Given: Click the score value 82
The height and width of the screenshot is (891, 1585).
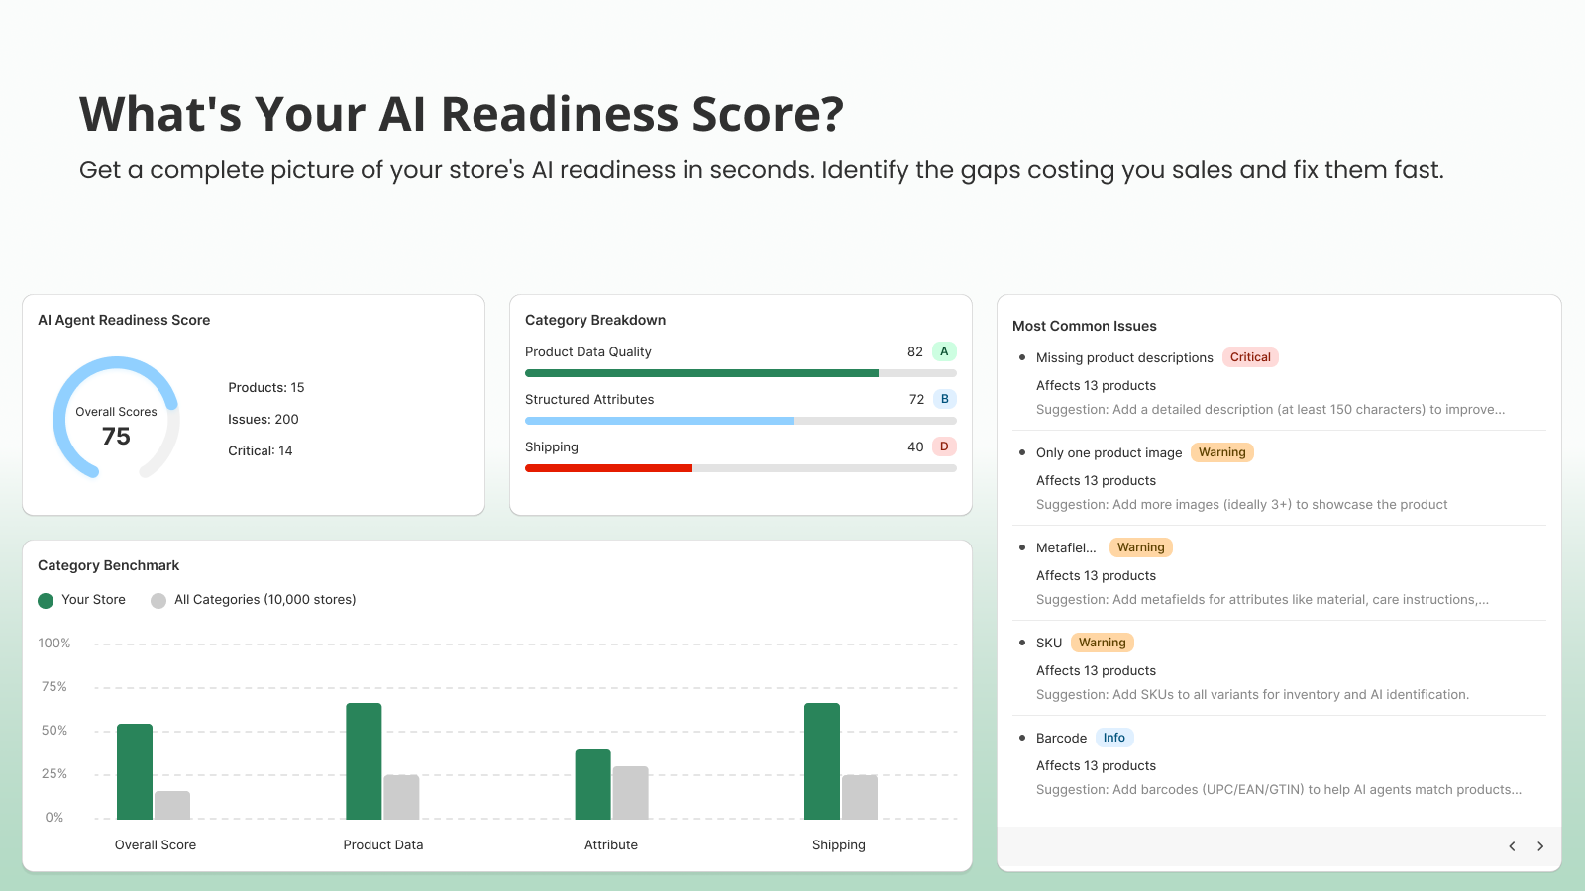Looking at the screenshot, I should pos(915,352).
